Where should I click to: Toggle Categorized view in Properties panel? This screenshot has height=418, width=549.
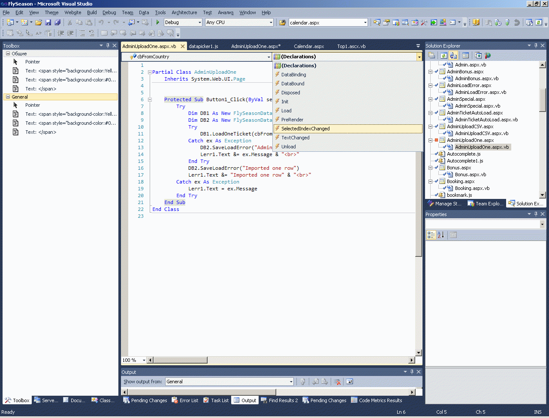coord(431,235)
